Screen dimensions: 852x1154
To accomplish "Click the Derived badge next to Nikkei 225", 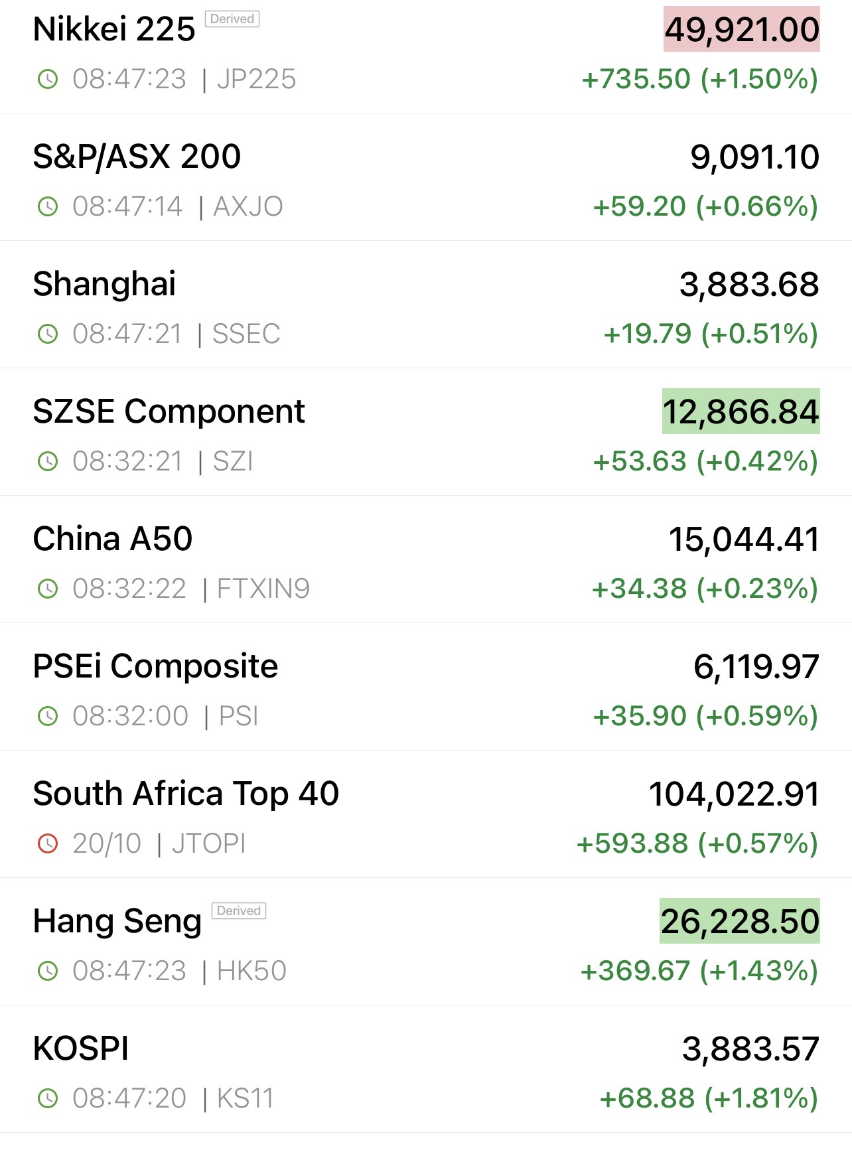I will [x=232, y=19].
